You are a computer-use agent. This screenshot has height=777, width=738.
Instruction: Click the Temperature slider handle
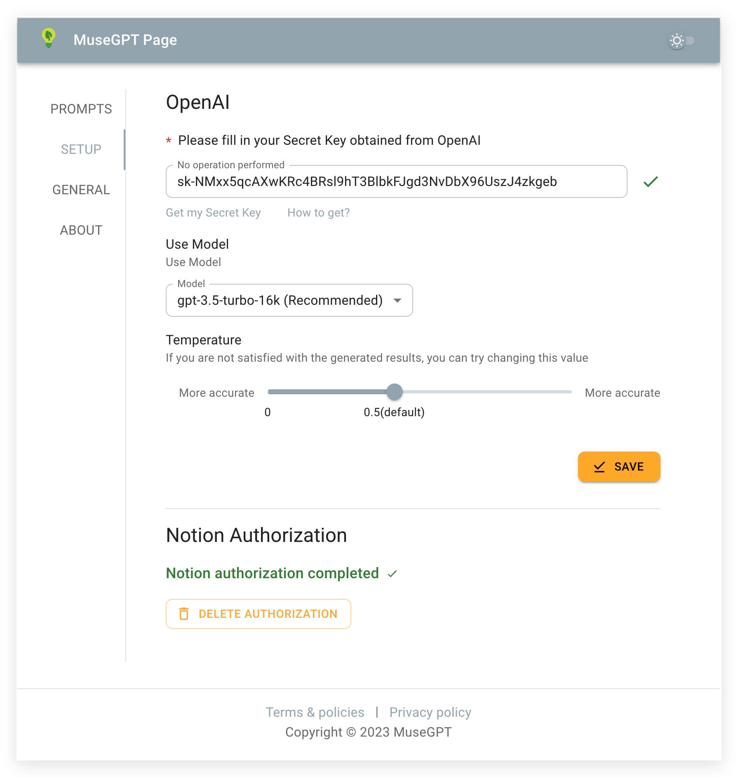click(x=395, y=392)
